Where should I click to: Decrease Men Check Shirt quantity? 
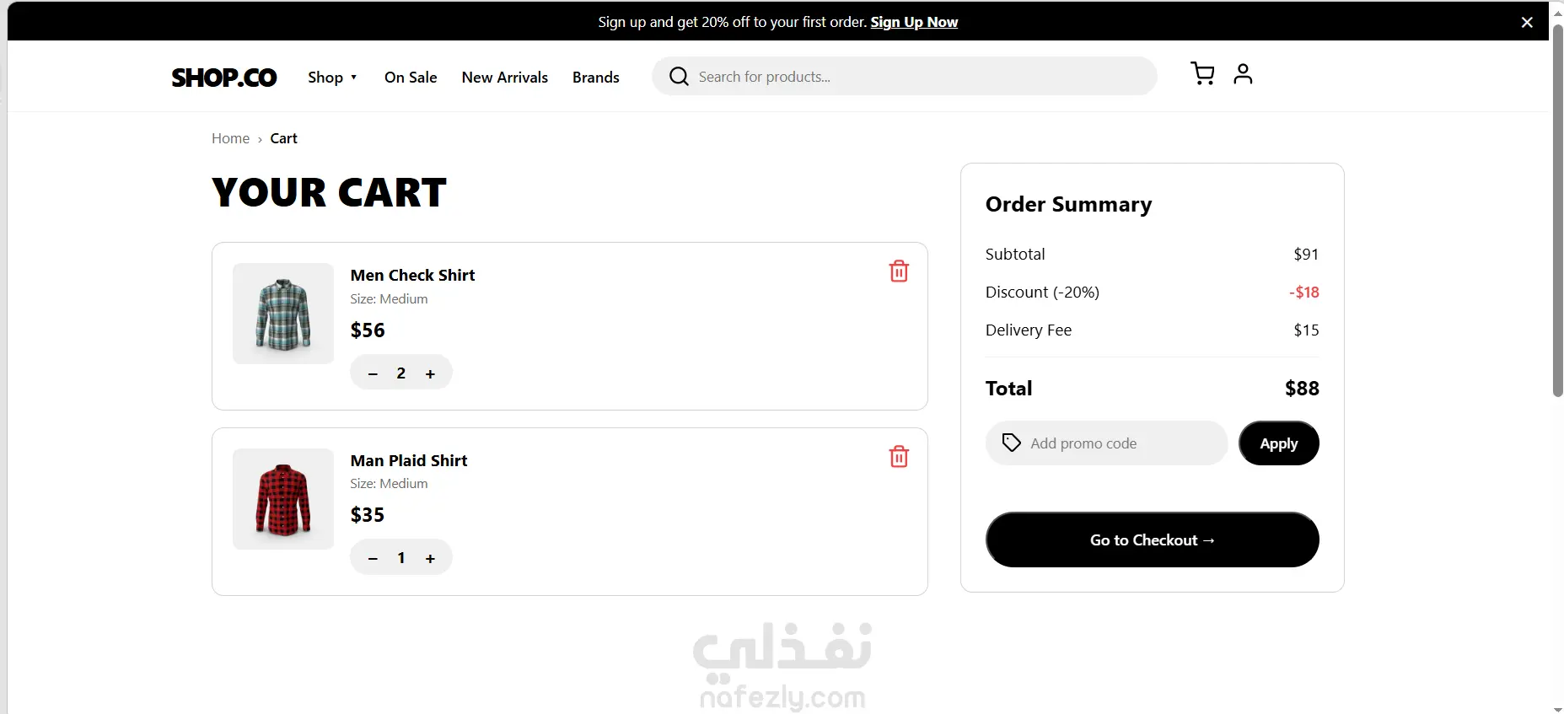pyautogui.click(x=373, y=373)
